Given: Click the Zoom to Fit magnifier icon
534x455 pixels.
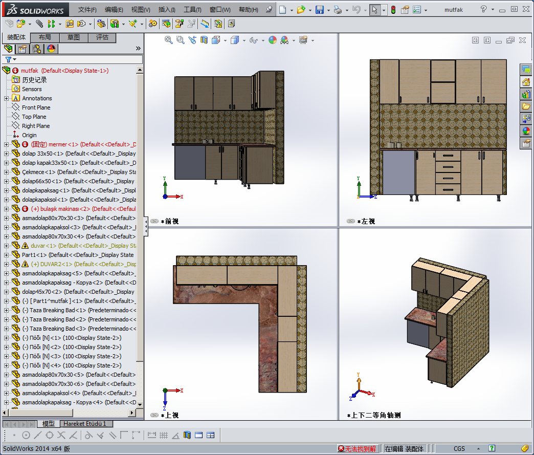Looking at the screenshot, I should [168, 40].
